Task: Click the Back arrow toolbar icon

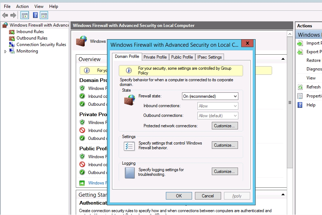Action: pyautogui.click(x=5, y=15)
